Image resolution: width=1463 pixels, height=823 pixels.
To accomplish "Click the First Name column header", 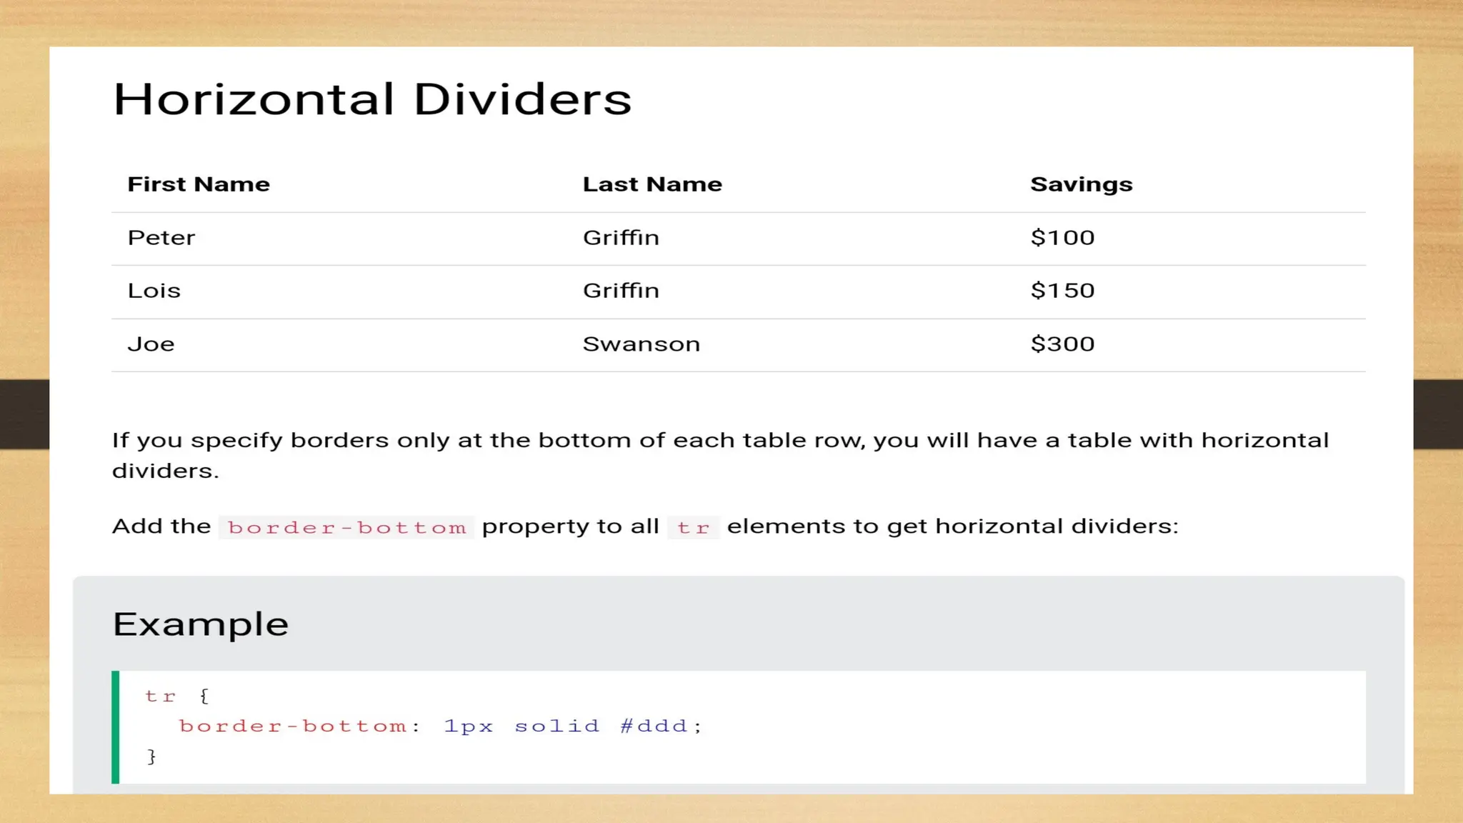I will tap(199, 184).
